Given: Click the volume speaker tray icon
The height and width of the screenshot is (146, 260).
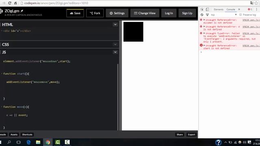Looking at the screenshot, I should [245, 142].
